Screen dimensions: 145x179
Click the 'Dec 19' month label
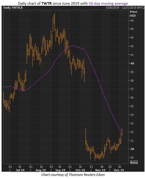119,170
